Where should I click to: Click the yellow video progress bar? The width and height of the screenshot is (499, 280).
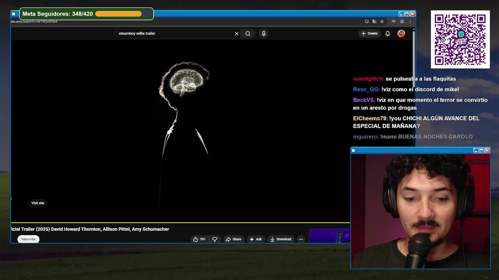(x=180, y=223)
